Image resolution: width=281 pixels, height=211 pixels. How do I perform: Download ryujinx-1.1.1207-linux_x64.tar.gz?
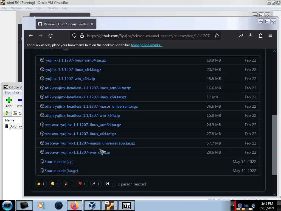point(72,70)
